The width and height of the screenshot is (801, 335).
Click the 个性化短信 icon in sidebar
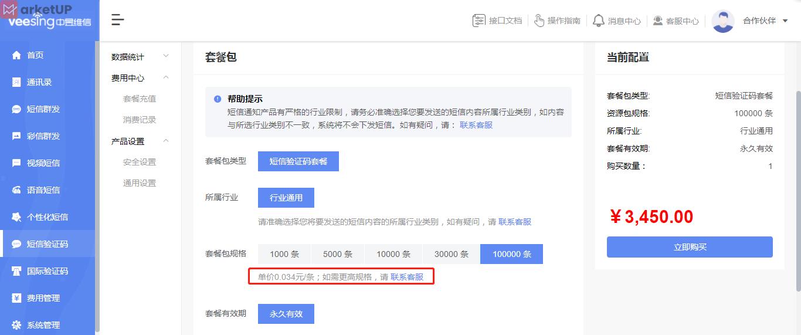[x=16, y=217]
